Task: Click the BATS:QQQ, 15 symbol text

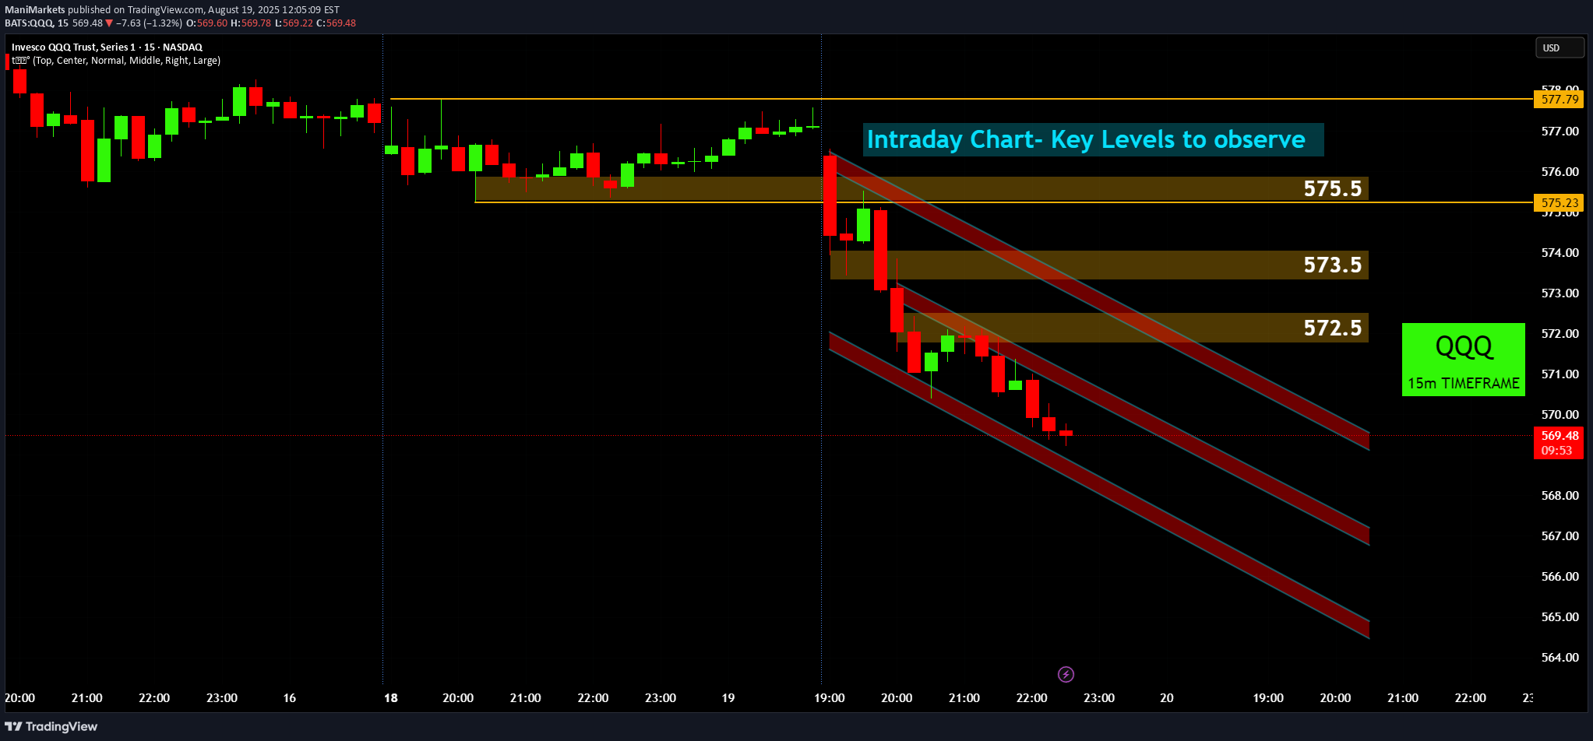Action: [37, 23]
